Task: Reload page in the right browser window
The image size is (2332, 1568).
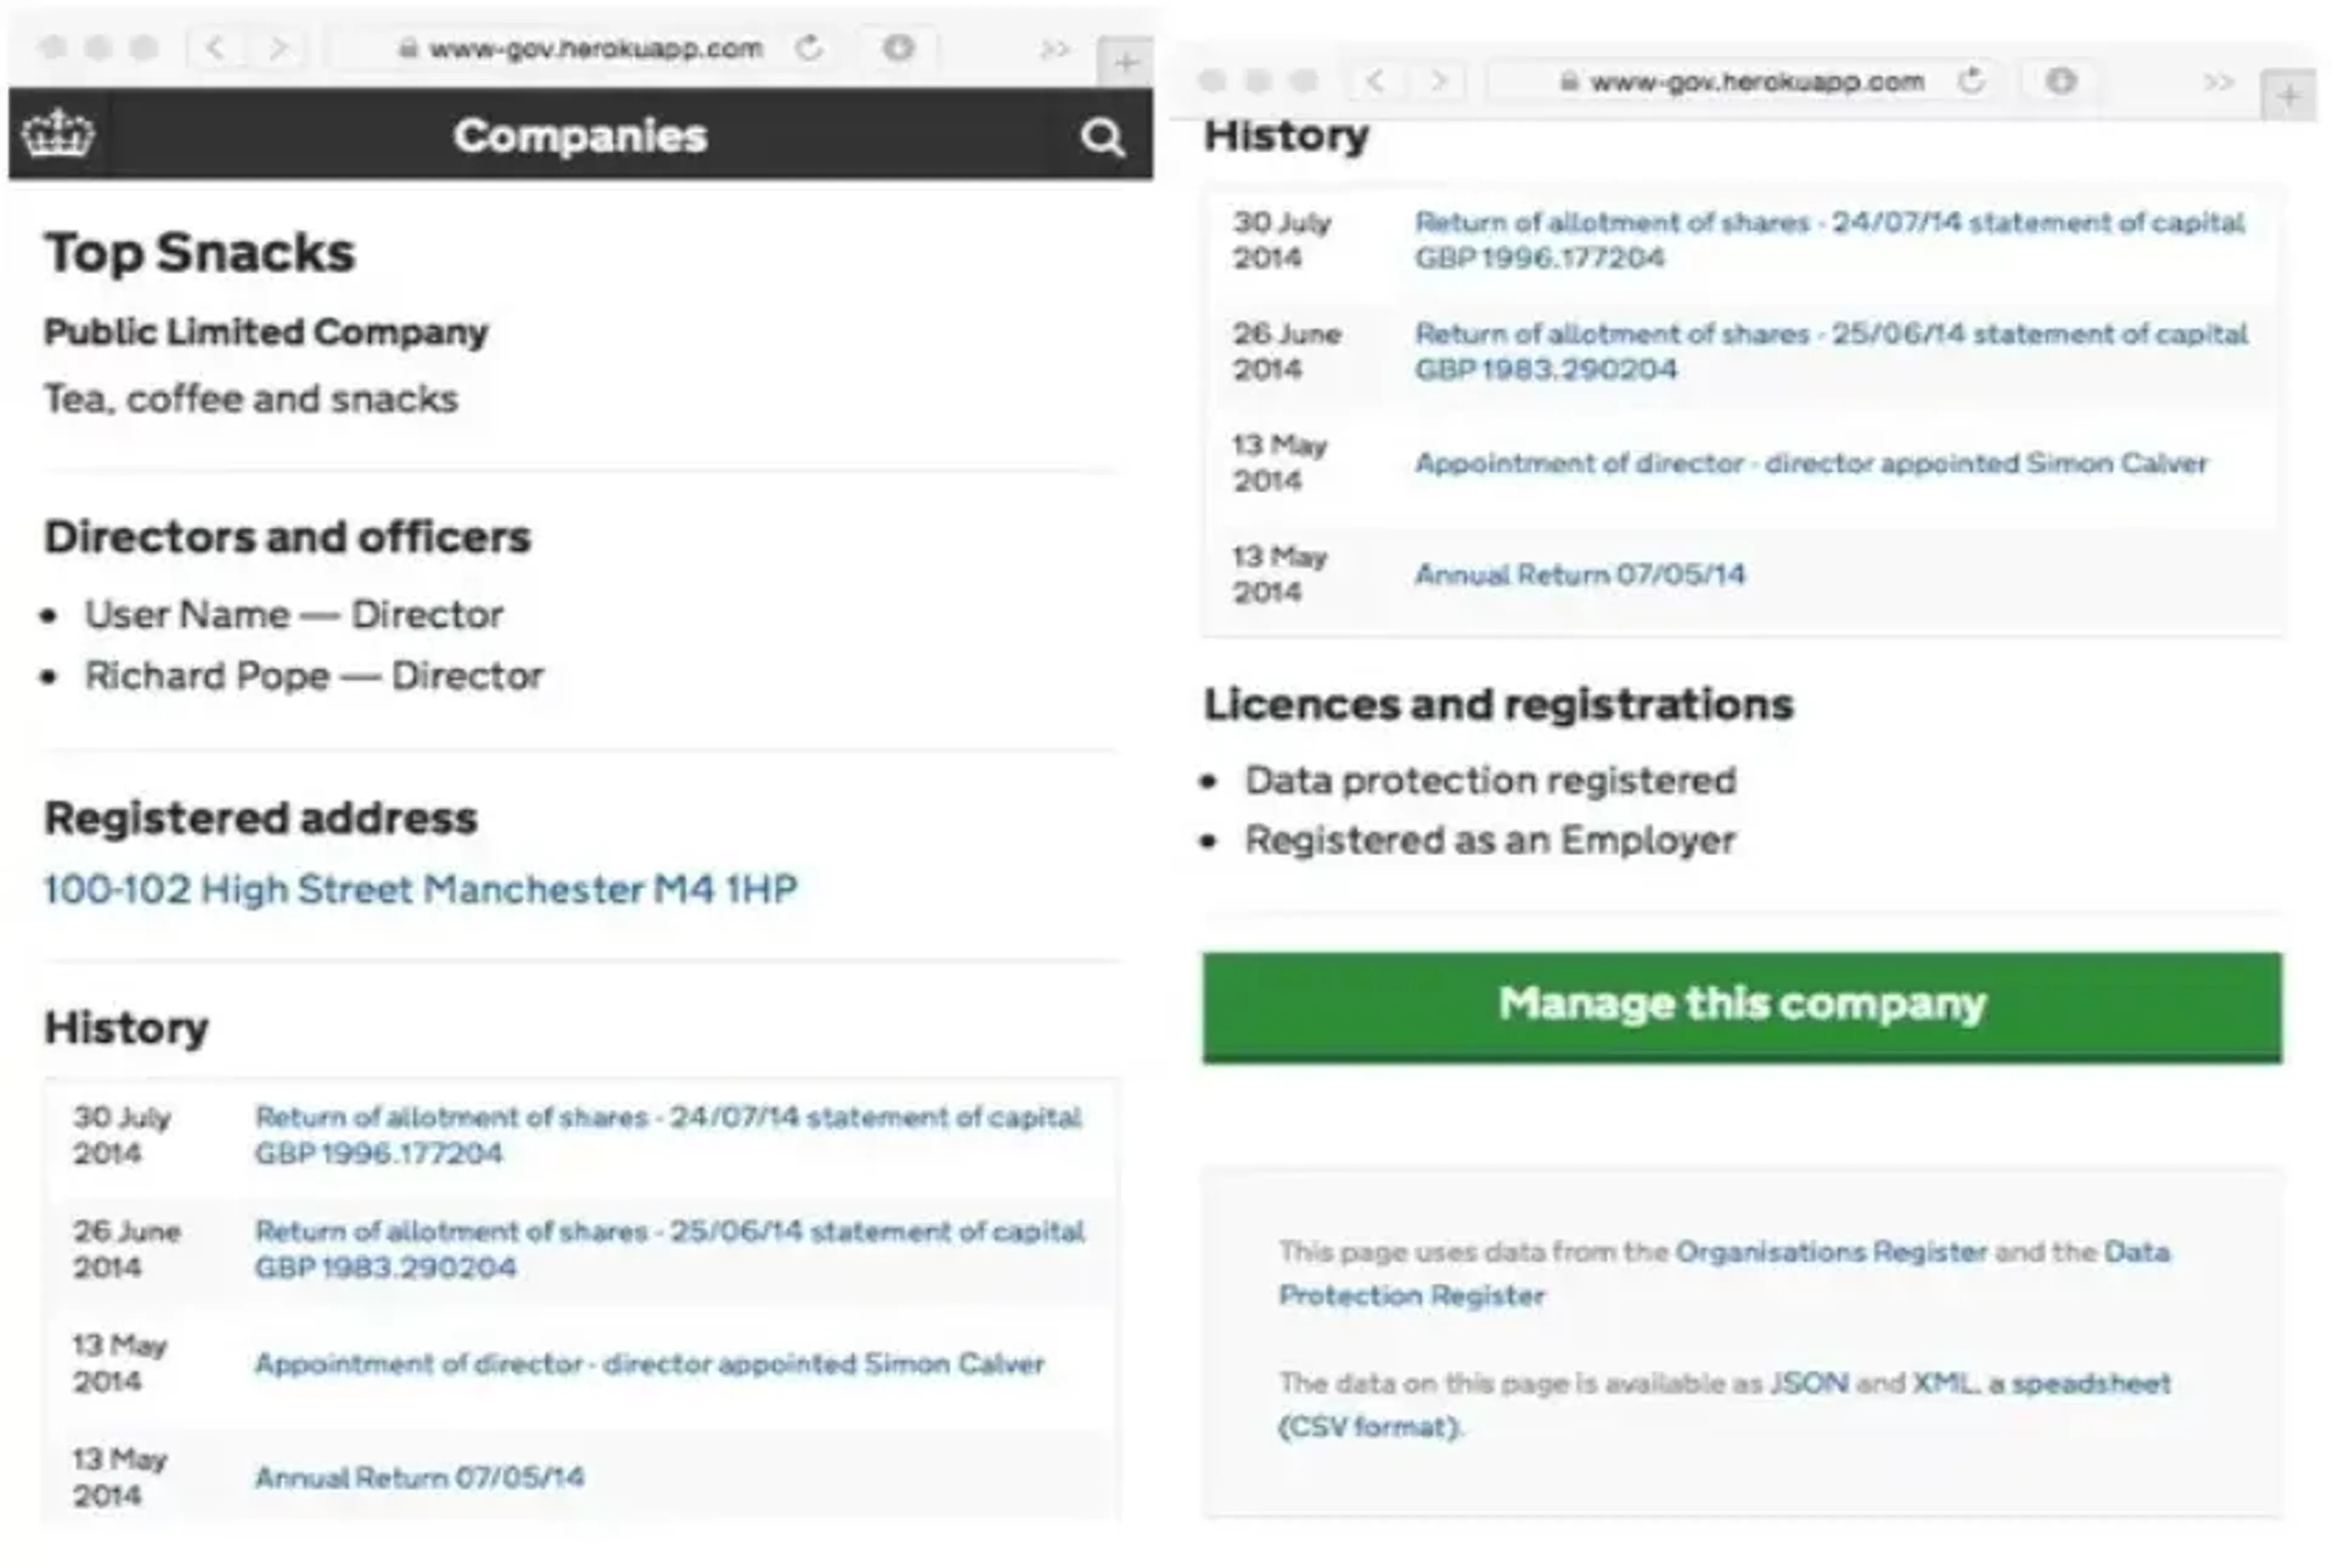Action: point(1971,80)
